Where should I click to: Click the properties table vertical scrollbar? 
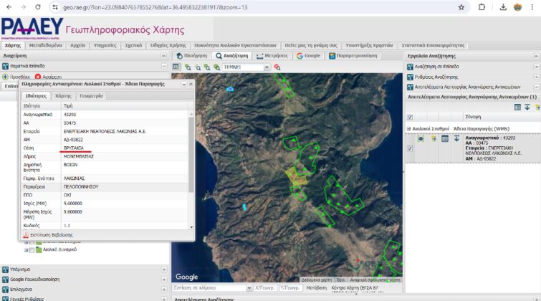[191, 154]
